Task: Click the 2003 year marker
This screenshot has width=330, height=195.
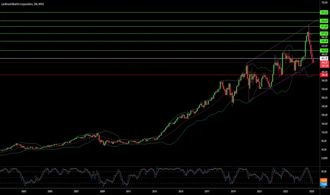Action: (24, 191)
